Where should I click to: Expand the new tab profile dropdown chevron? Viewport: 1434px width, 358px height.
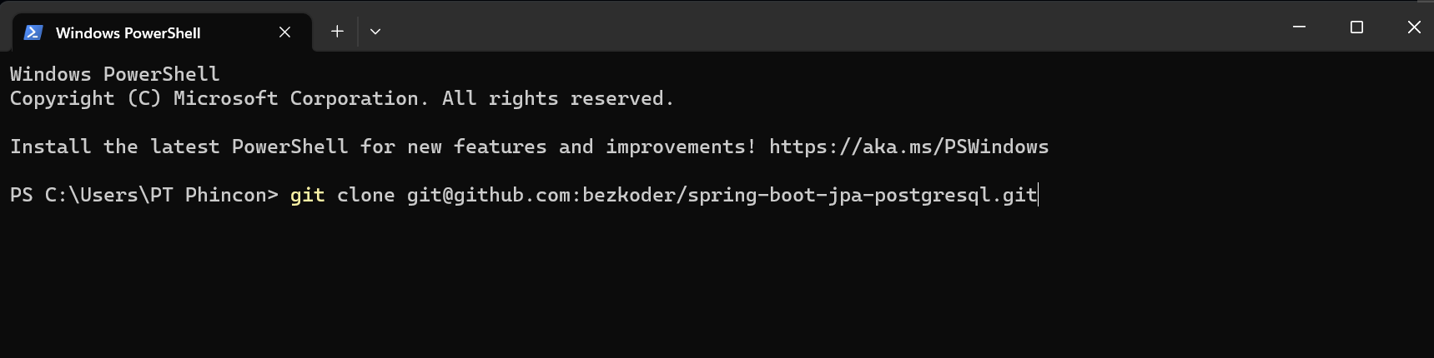pos(375,32)
